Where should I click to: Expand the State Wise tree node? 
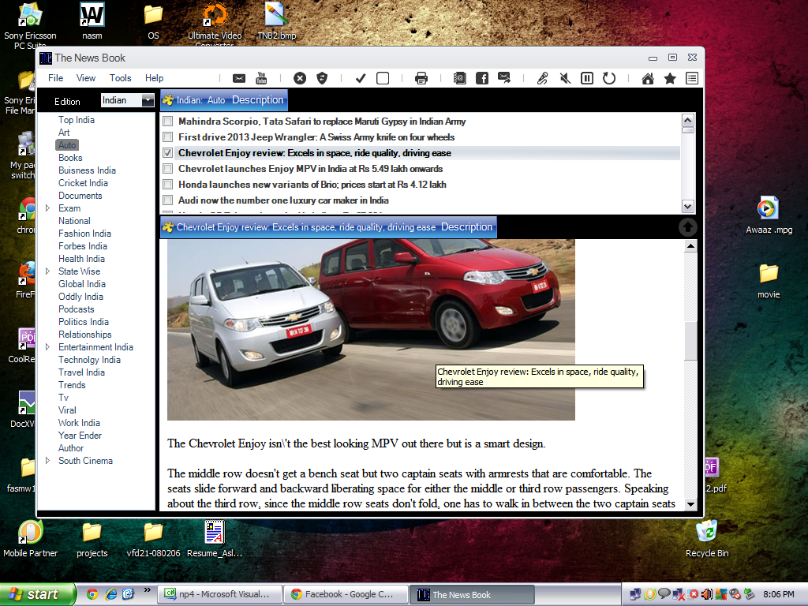click(x=48, y=271)
